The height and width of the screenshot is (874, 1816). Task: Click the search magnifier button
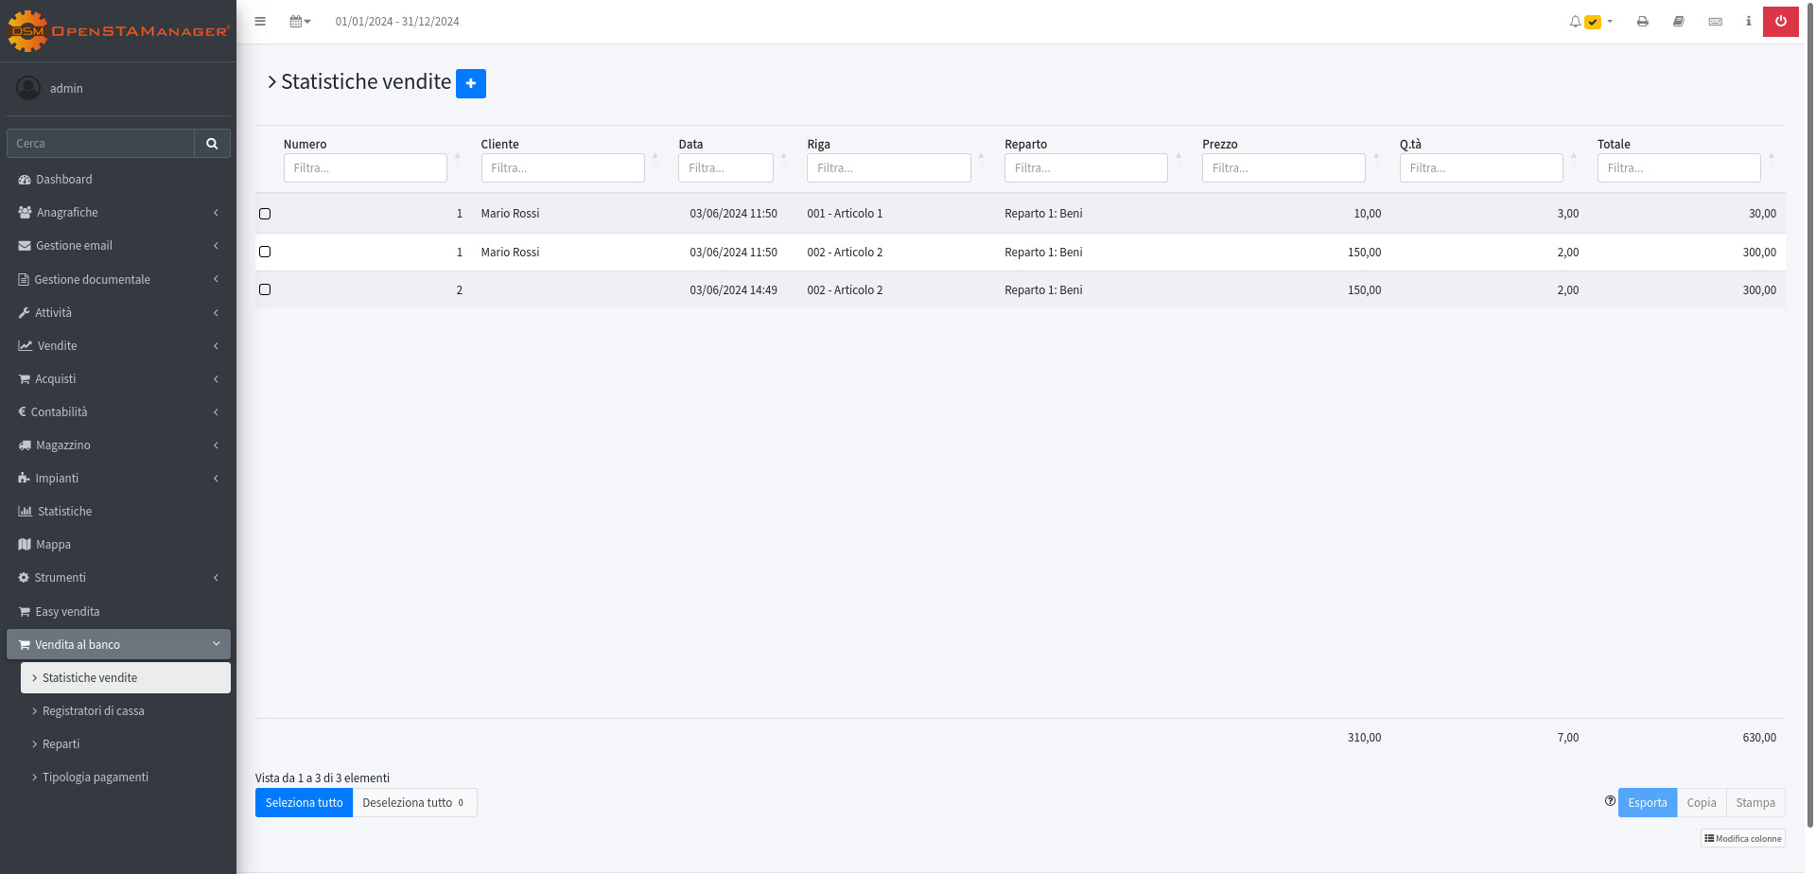(212, 144)
